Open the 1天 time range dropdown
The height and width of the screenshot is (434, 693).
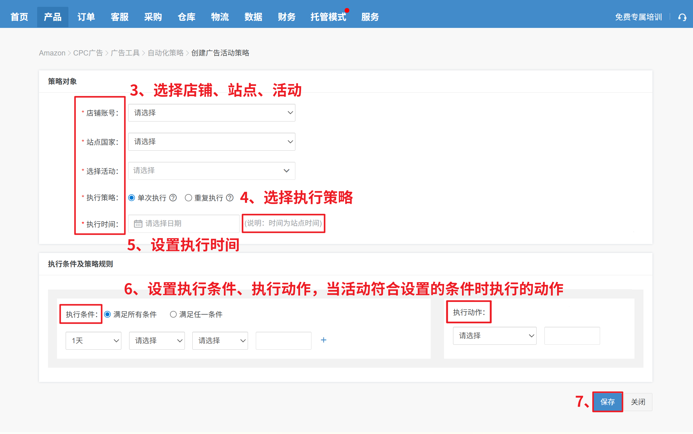point(94,341)
